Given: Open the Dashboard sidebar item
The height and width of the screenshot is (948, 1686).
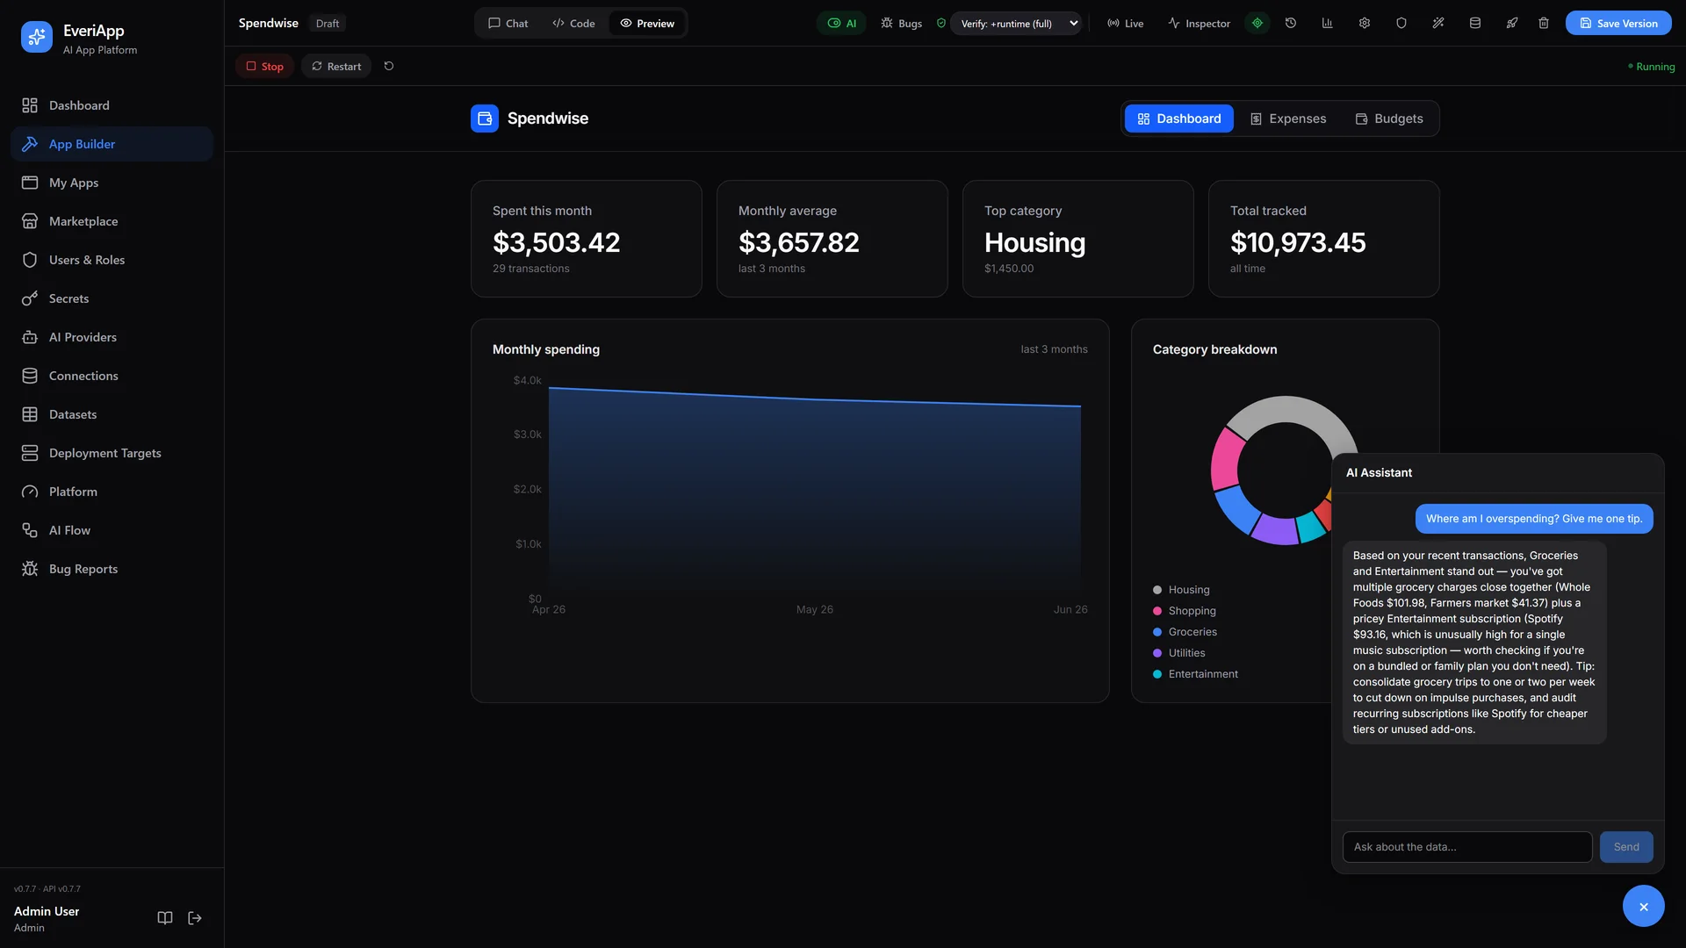Looking at the screenshot, I should click(112, 105).
